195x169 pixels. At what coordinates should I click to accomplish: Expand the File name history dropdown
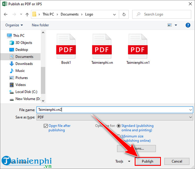pyautogui.click(x=191, y=110)
